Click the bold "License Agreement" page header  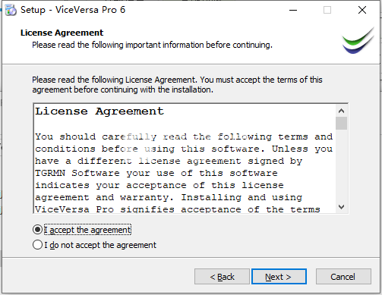(62, 33)
